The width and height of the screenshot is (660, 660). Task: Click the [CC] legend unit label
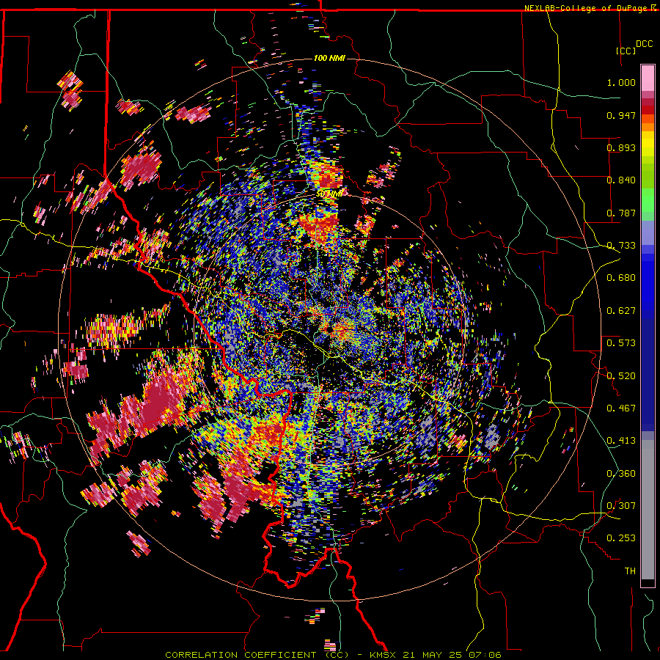pos(626,51)
